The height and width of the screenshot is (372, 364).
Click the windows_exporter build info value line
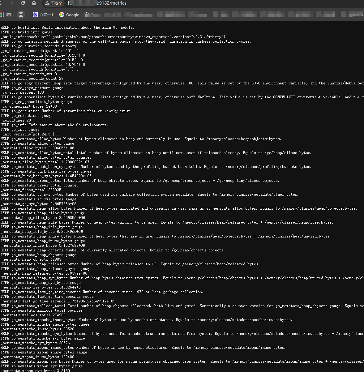[x=114, y=37]
